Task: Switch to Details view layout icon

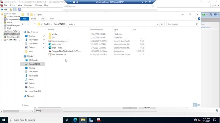Action: [195, 105]
